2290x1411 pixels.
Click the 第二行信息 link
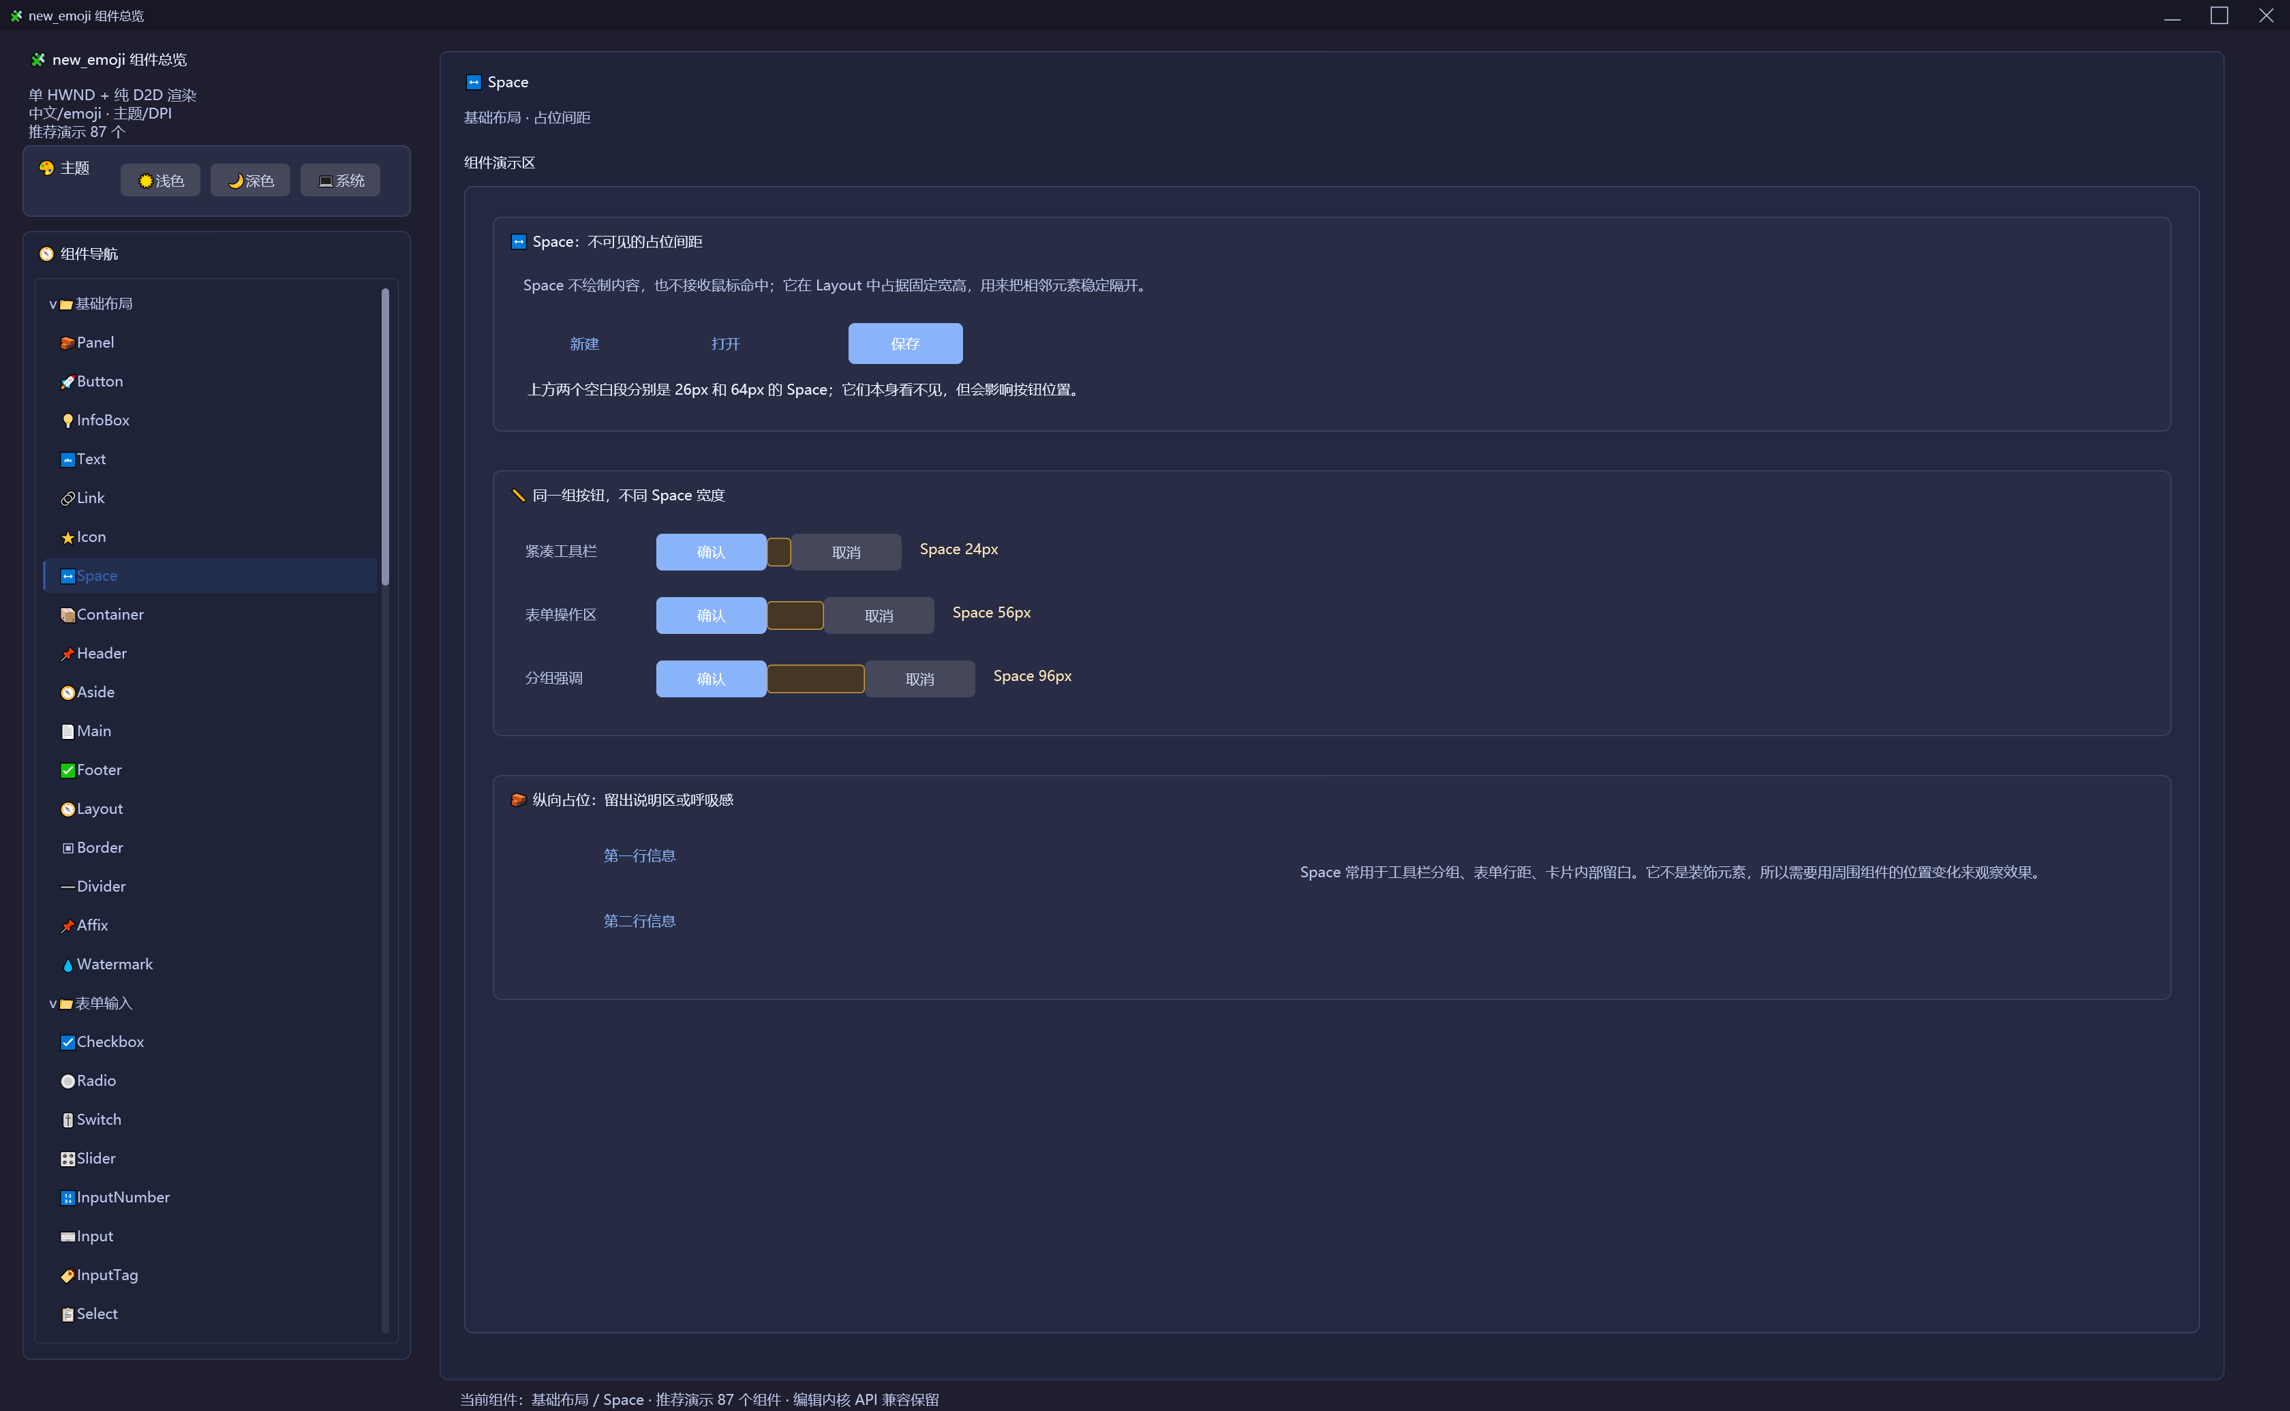point(639,920)
